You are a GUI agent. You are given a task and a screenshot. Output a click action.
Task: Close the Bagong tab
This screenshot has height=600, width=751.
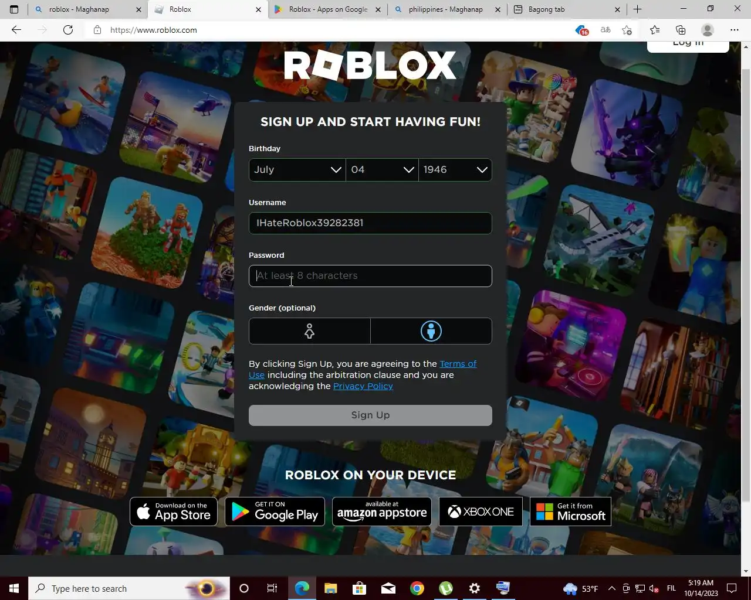coord(617,9)
